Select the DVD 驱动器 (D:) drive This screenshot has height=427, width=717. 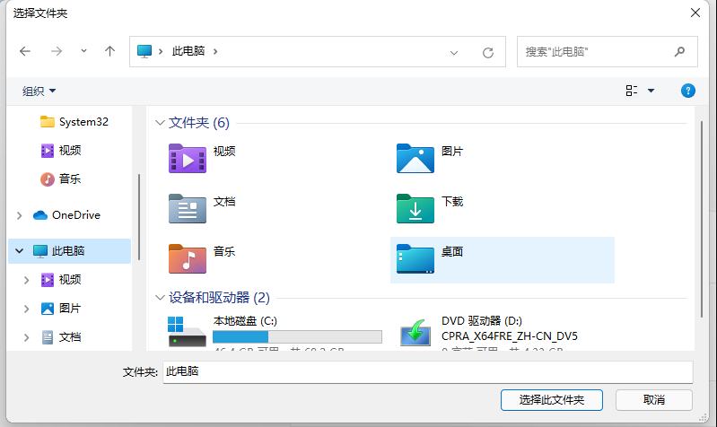coord(415,331)
